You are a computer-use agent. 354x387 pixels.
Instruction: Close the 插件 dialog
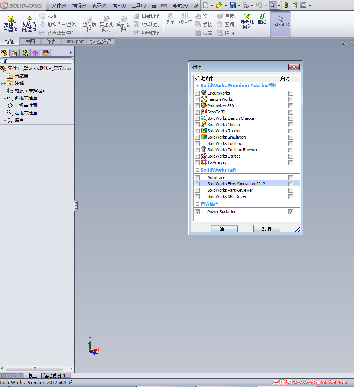click(x=294, y=67)
